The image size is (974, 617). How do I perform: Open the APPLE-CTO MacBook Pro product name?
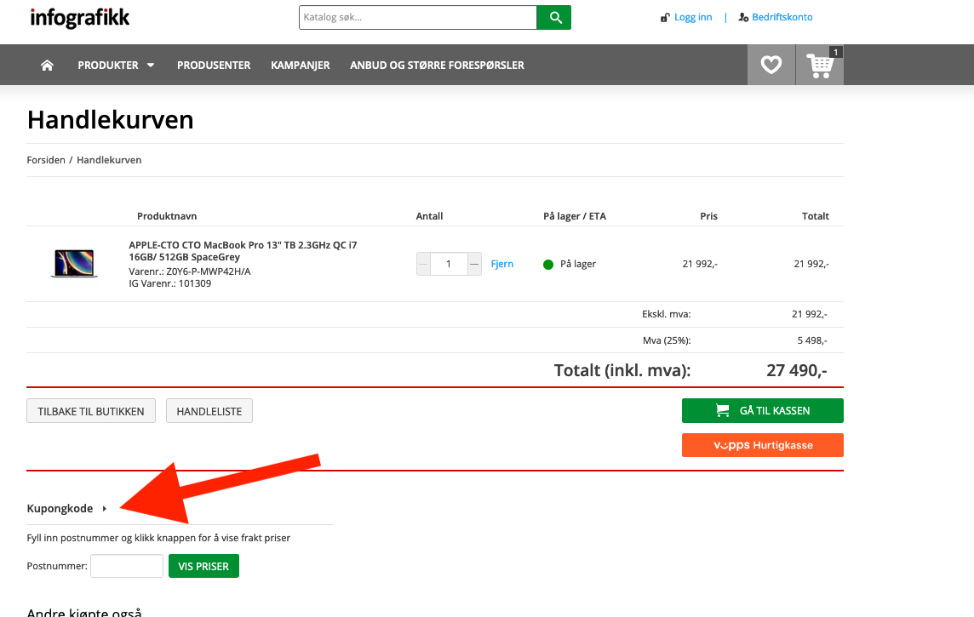tap(243, 251)
